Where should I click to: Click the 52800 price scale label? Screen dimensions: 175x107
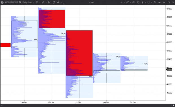169,42
